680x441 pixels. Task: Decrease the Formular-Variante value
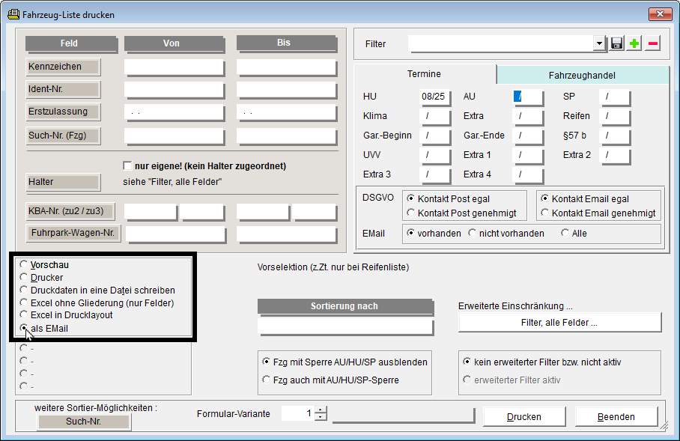click(x=321, y=417)
